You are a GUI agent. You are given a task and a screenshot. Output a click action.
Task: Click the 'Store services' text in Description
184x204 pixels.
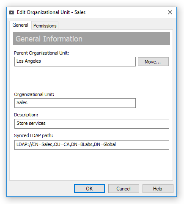(31, 123)
